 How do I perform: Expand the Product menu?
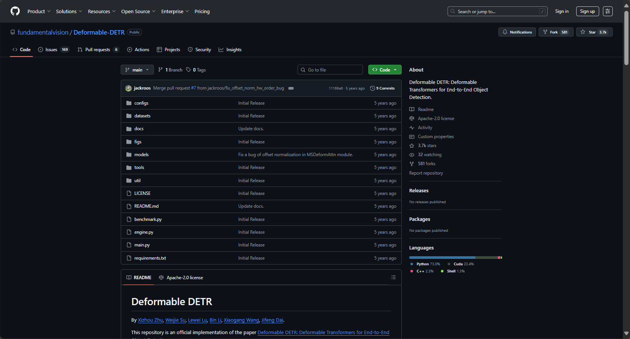[x=39, y=11]
